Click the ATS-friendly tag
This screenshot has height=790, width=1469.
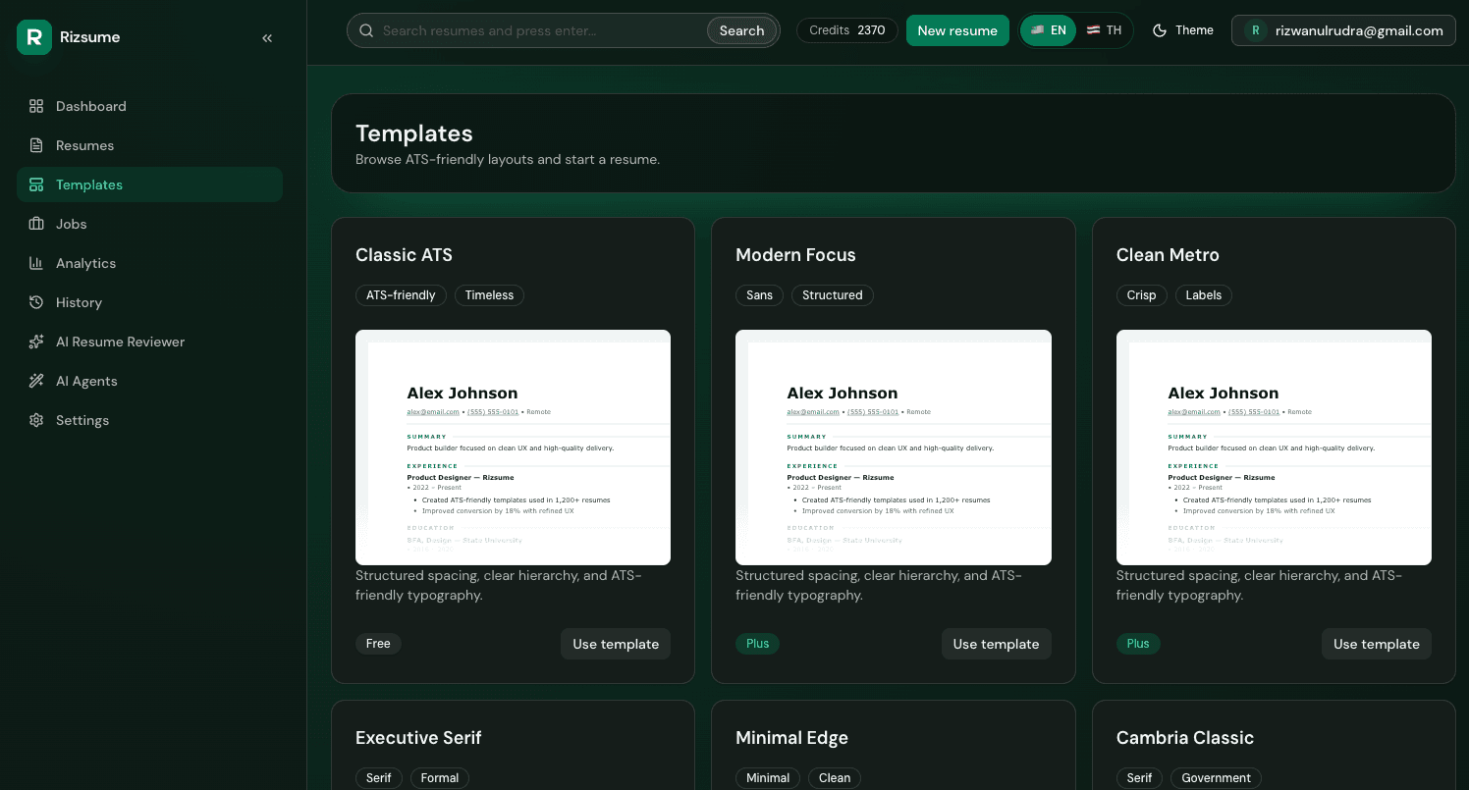coord(401,295)
